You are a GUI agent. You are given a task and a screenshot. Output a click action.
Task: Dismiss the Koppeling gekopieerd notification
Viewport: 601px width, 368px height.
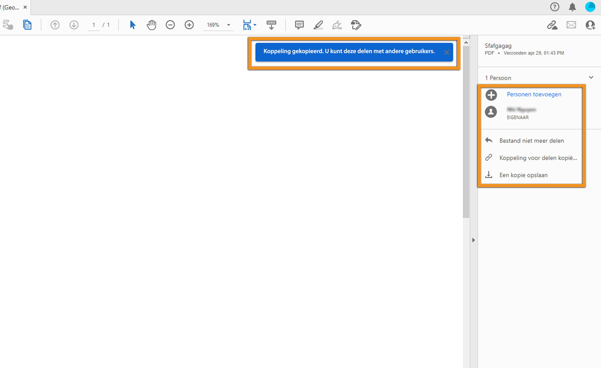click(446, 52)
